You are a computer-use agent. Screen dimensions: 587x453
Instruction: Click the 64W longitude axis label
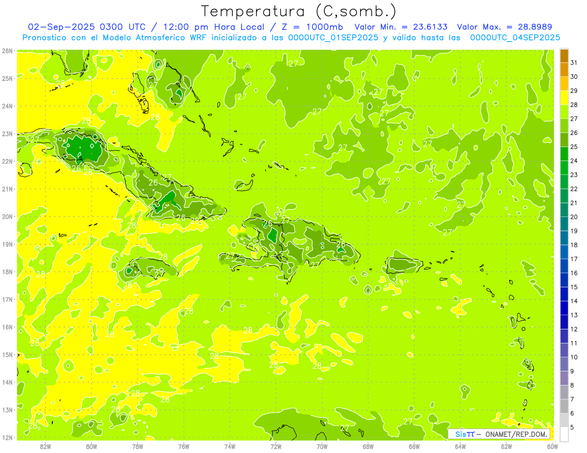[460, 446]
